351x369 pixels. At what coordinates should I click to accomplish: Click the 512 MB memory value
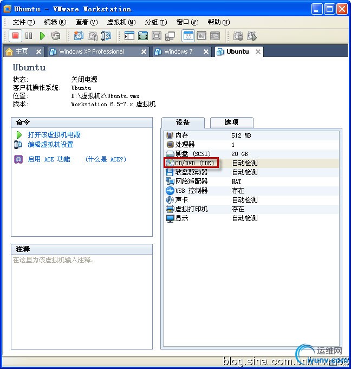coord(241,135)
